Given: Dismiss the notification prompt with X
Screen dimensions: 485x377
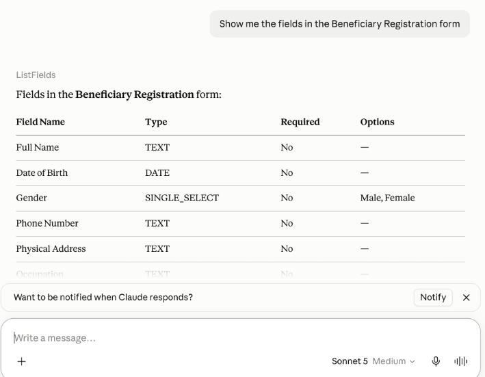Looking at the screenshot, I should click(x=466, y=298).
